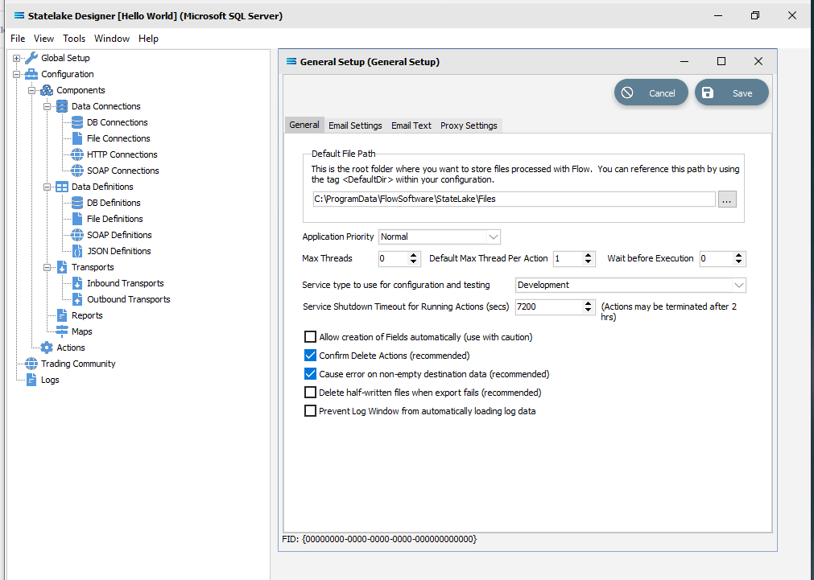814x580 pixels.
Task: Check Delete half-written files when export fails
Action: [x=310, y=393]
